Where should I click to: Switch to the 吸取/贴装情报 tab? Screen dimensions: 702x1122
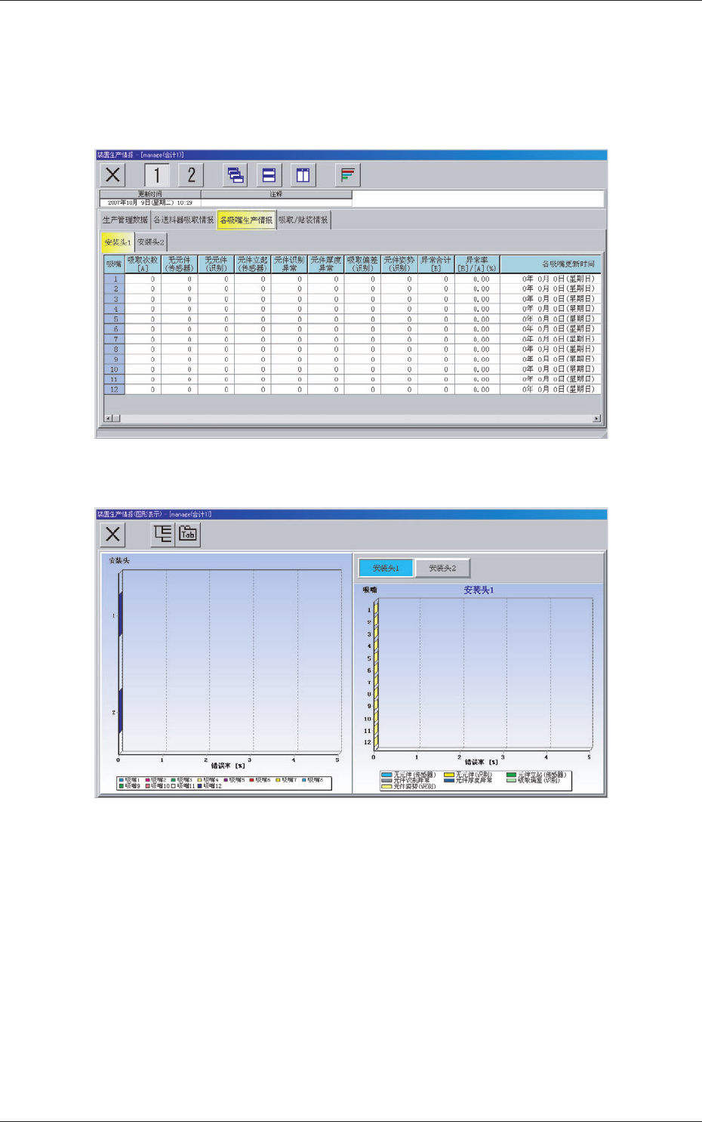pyautogui.click(x=303, y=220)
